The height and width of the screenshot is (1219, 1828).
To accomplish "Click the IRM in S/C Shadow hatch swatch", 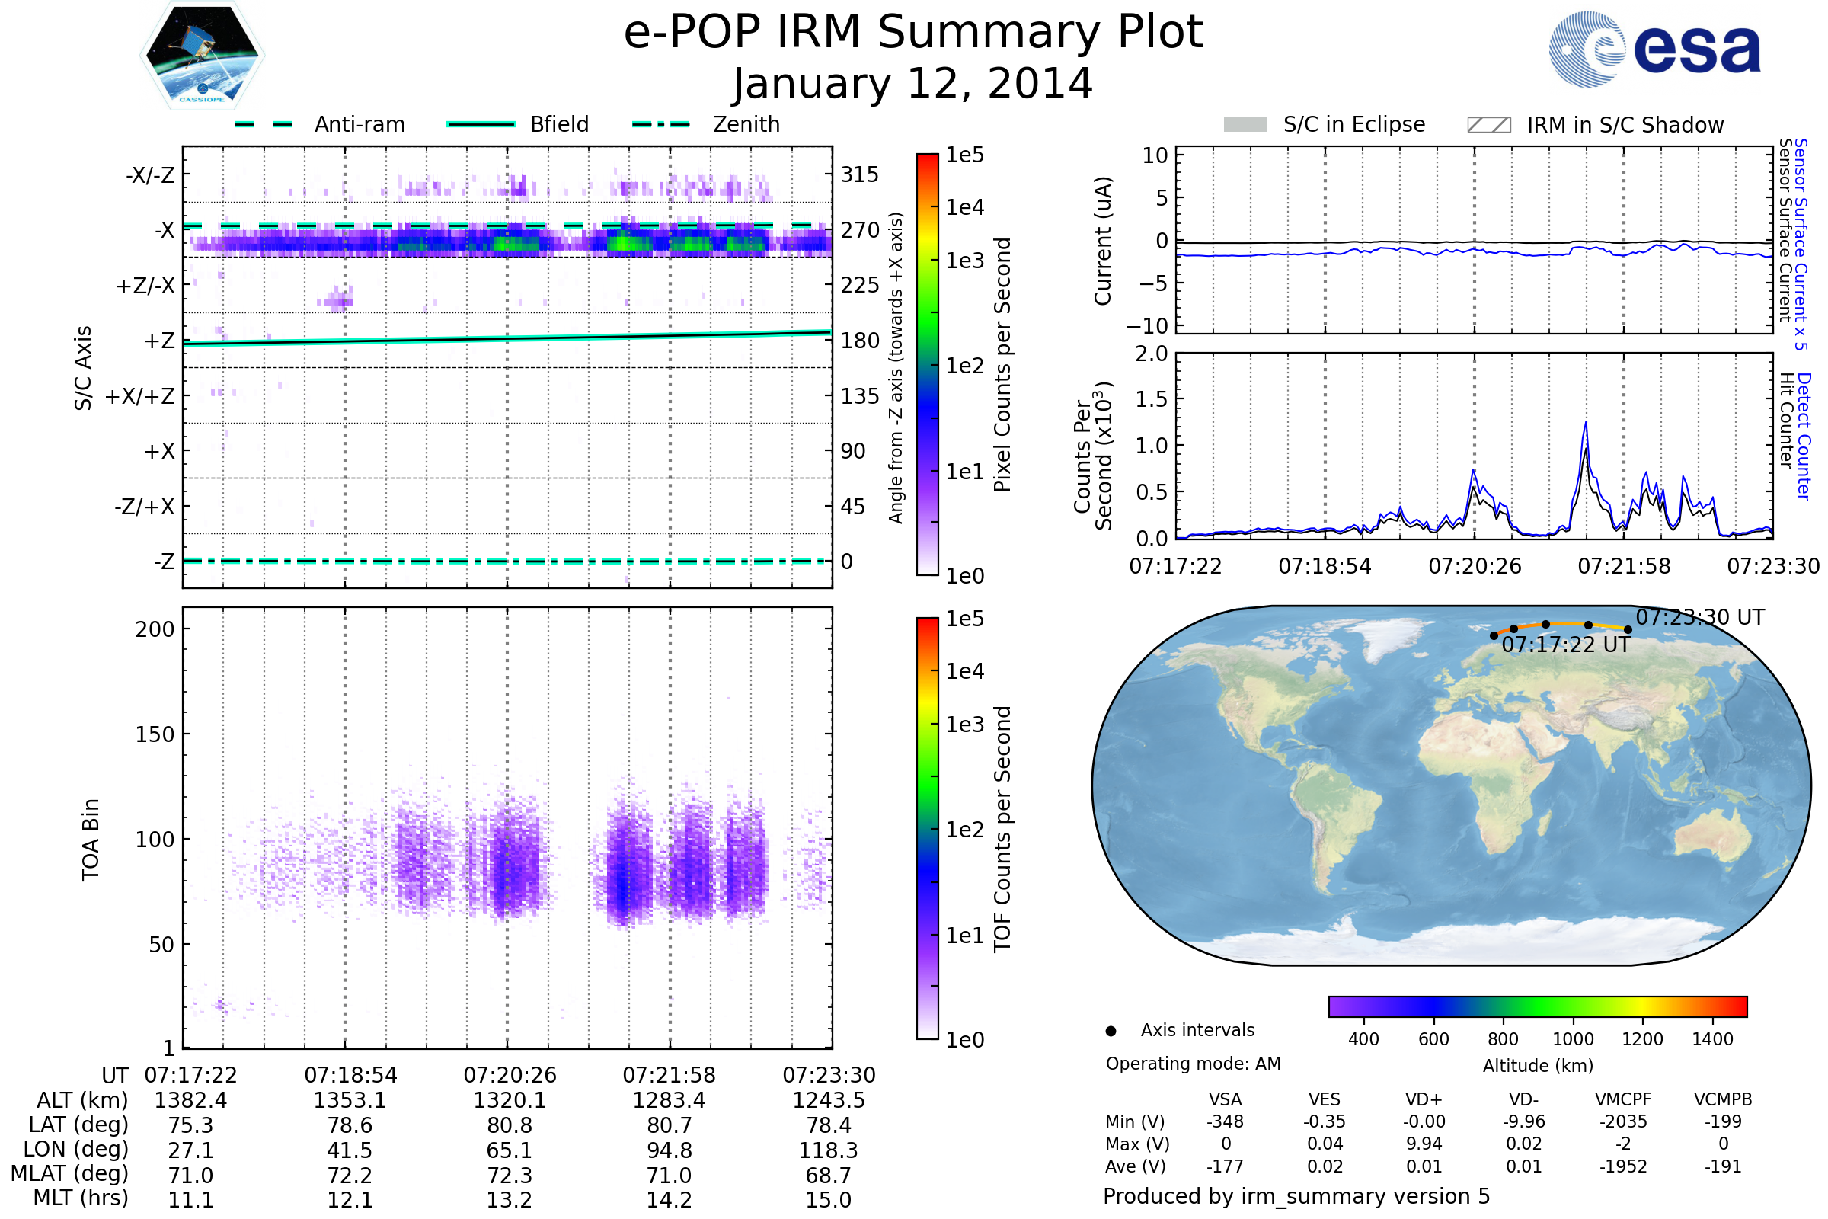I will click(1488, 125).
